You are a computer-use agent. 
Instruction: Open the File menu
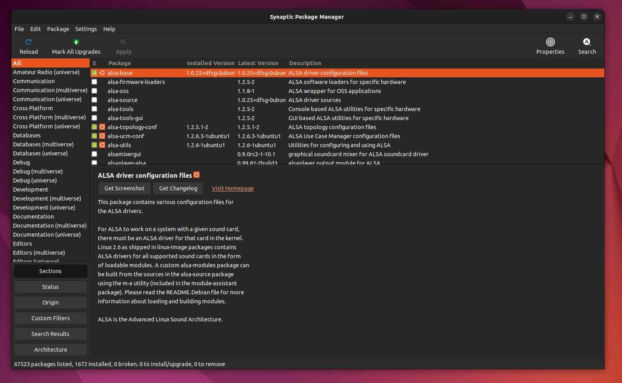click(19, 29)
